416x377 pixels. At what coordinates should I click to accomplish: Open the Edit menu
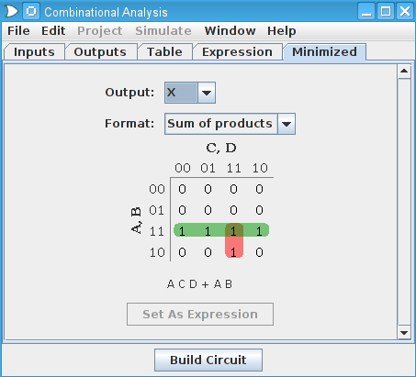(x=53, y=31)
